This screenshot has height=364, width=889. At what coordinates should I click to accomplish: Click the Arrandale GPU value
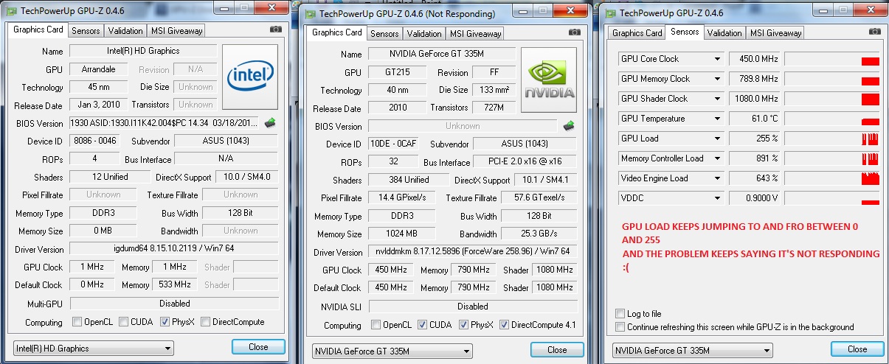[100, 69]
